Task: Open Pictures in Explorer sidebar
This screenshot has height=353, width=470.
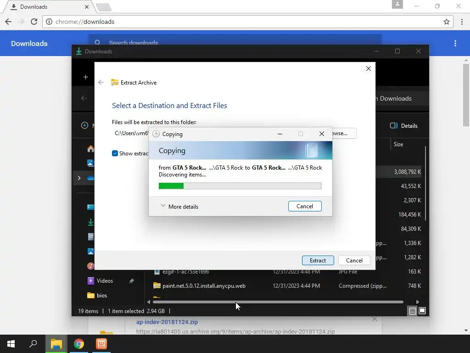Action: (x=90, y=251)
